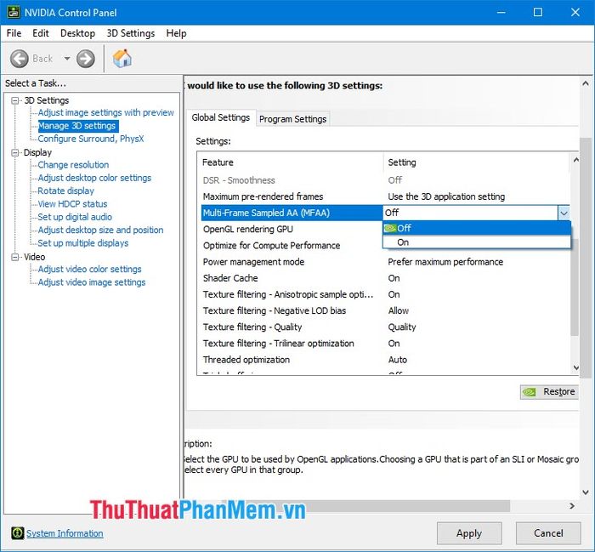Click the main panel scroll-down arrow
Viewport: 595px width, 552px height.
point(586,492)
